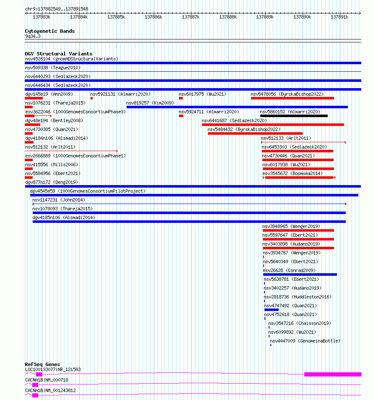Click nsv4730446 (Quan2021) label

(x=288, y=156)
